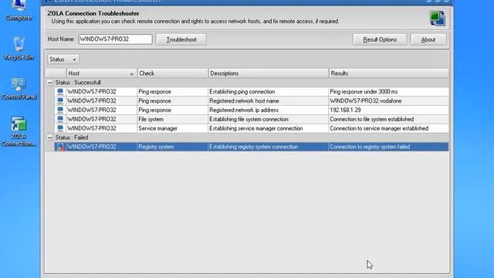Click the 'Status : Successfull' group label
Image resolution: width=494 pixels, height=278 pixels.
pos(78,83)
